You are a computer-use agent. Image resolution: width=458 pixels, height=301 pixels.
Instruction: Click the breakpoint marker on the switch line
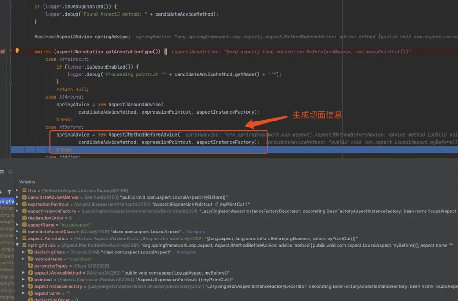[3, 52]
